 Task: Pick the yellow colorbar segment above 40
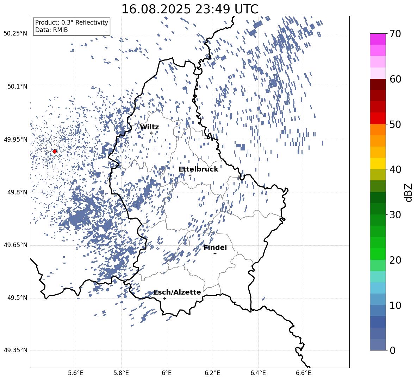click(x=378, y=163)
